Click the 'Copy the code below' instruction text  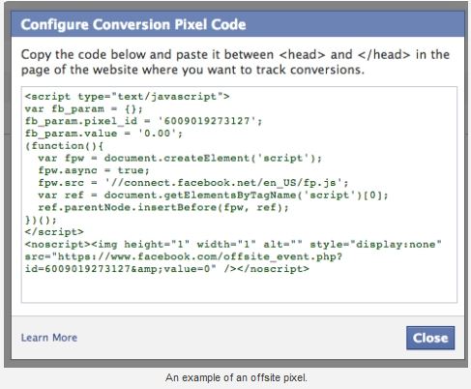(235, 62)
